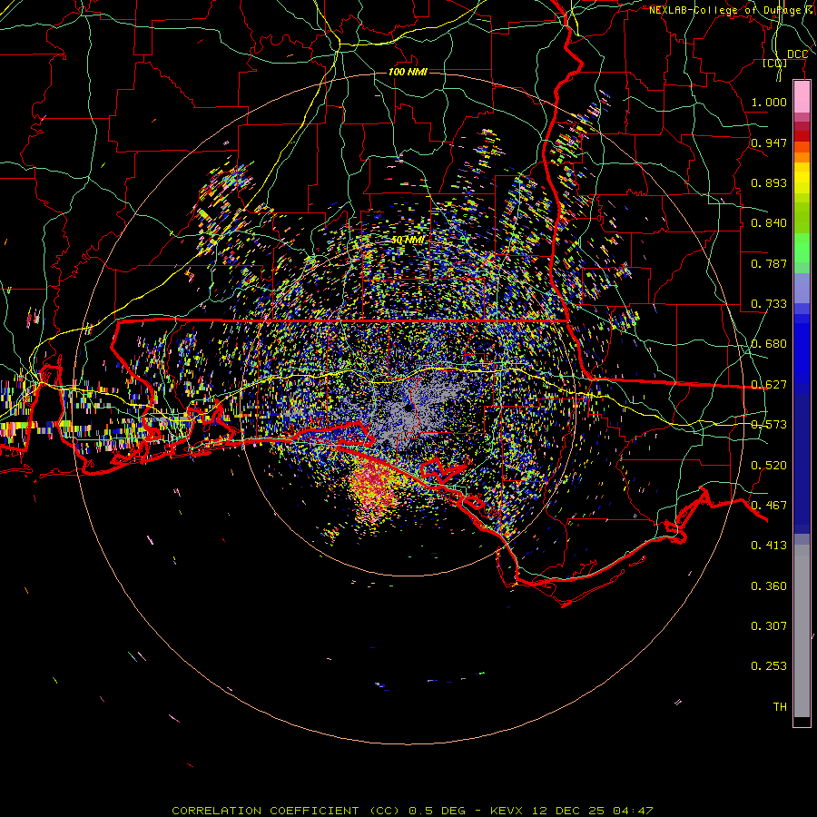Pick the pink swatch atop the color bar
This screenshot has width=817, height=817.
(802, 97)
